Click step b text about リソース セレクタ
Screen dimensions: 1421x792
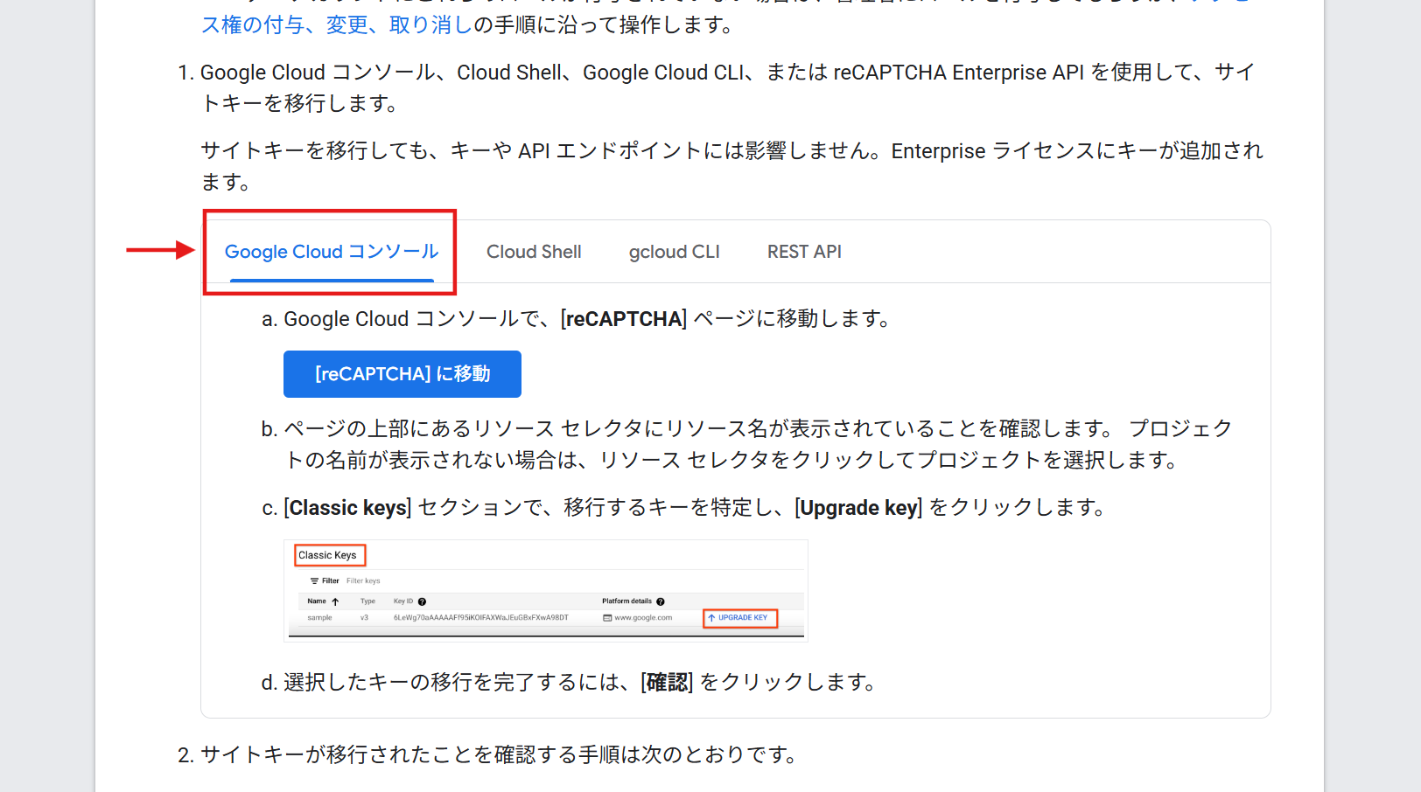pos(758,444)
